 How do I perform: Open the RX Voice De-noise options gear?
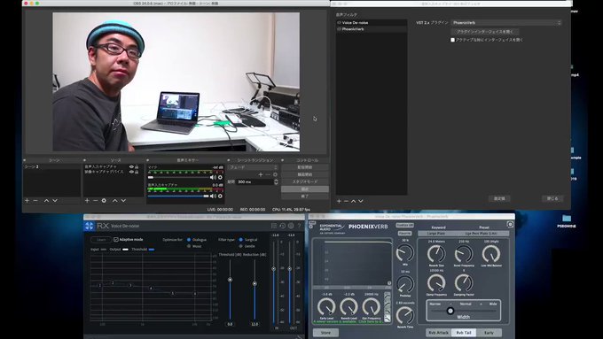(x=291, y=226)
